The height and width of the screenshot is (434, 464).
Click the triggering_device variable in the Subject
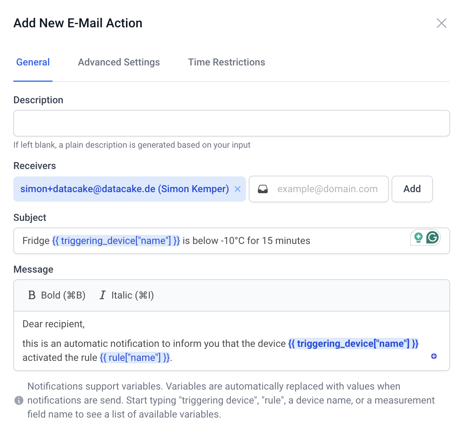point(116,241)
